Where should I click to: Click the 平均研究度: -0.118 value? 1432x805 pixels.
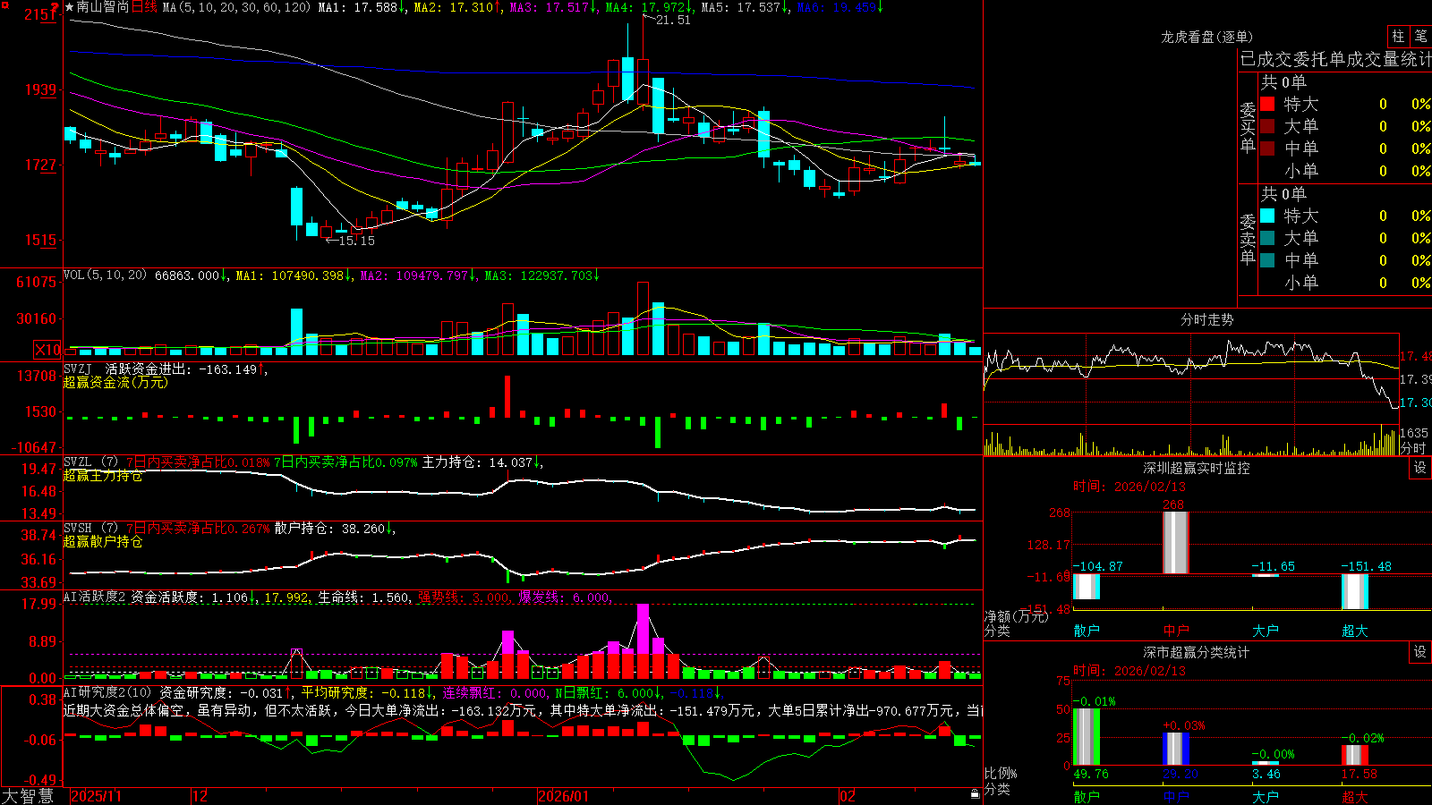point(362,692)
